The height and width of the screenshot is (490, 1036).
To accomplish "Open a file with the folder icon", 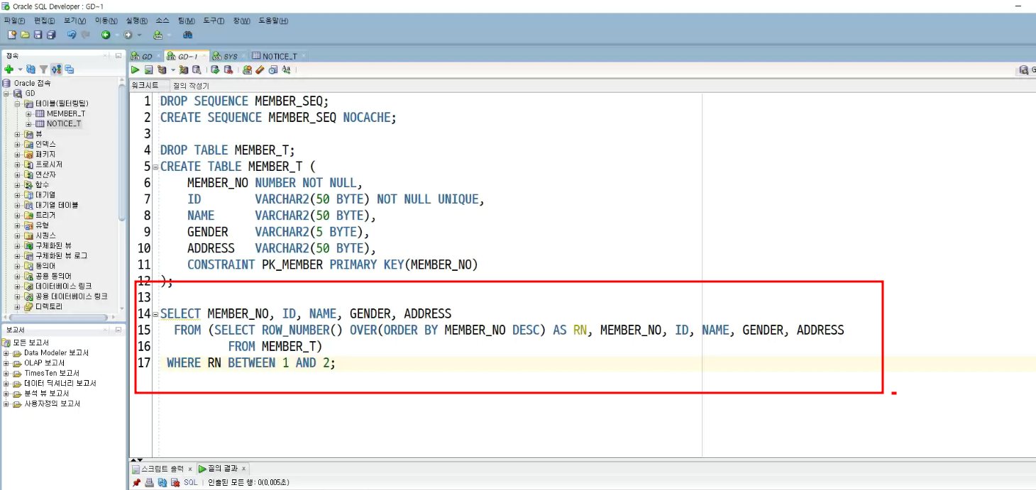I will [x=26, y=35].
